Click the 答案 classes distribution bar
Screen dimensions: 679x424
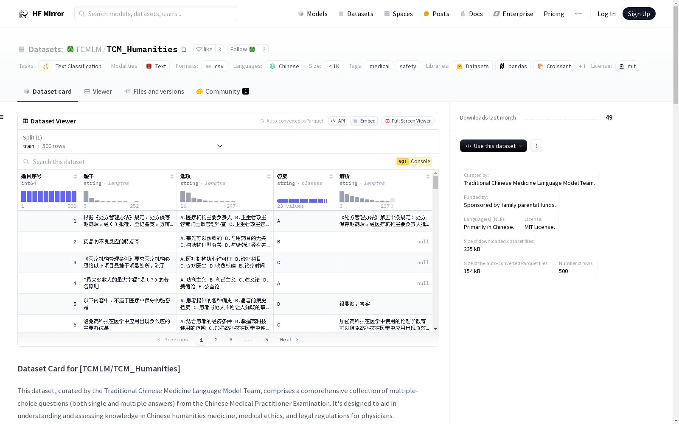(302, 201)
